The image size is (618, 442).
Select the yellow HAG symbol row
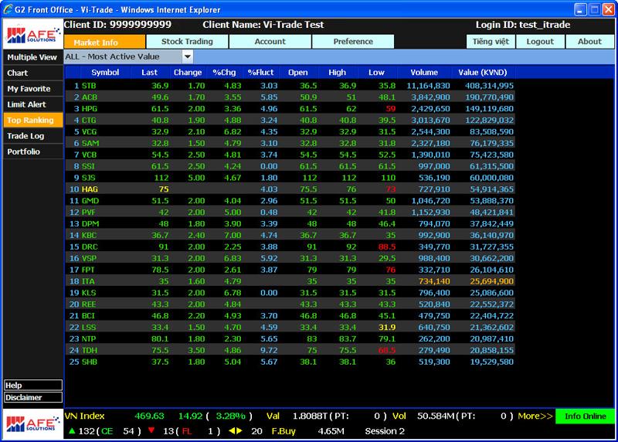[290, 189]
